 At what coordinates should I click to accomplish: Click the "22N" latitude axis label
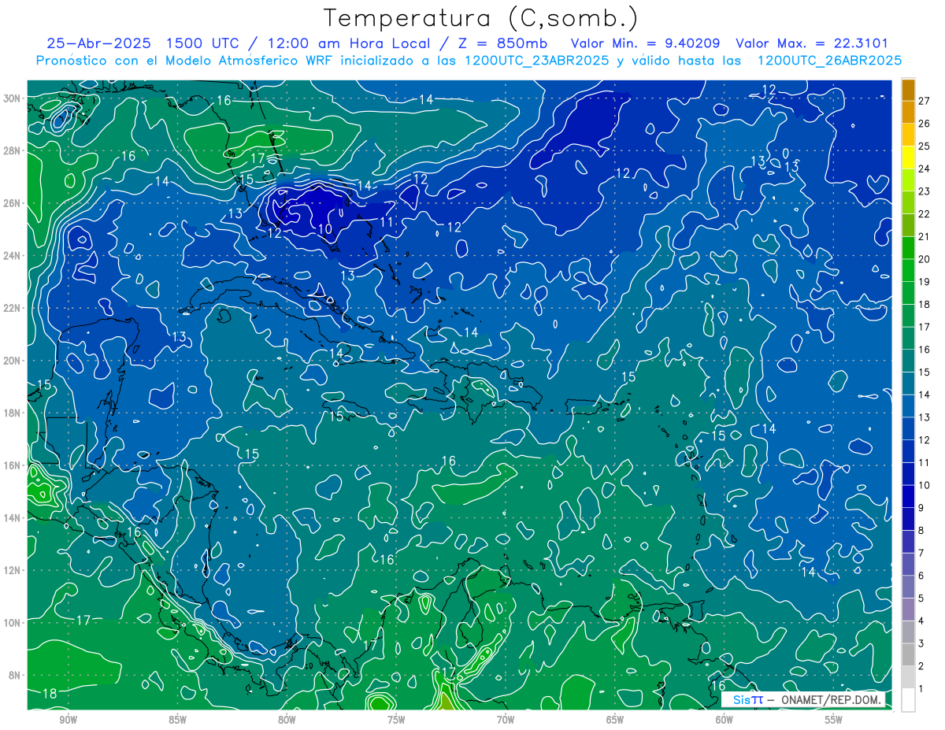click(12, 308)
